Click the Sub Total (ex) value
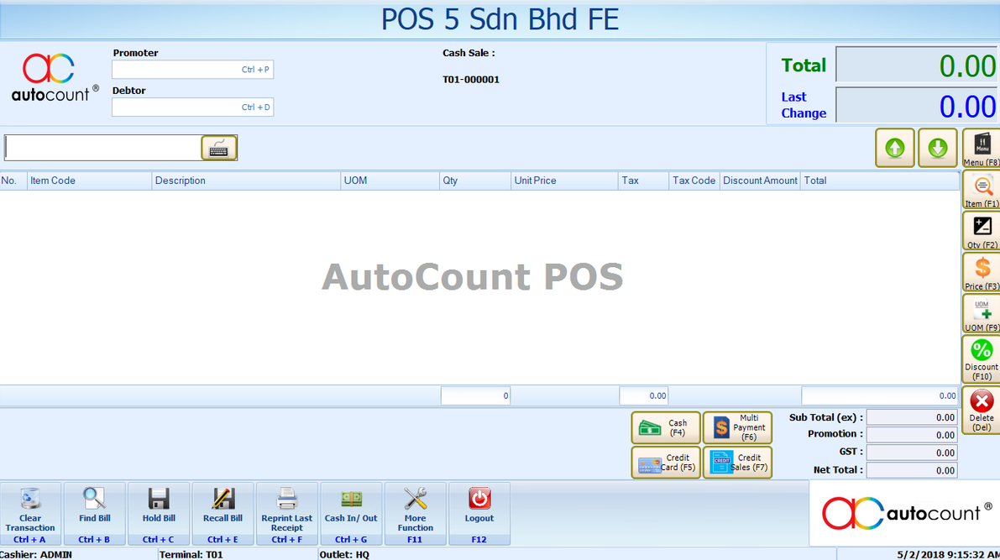Image resolution: width=1000 pixels, height=560 pixels. pyautogui.click(x=912, y=417)
